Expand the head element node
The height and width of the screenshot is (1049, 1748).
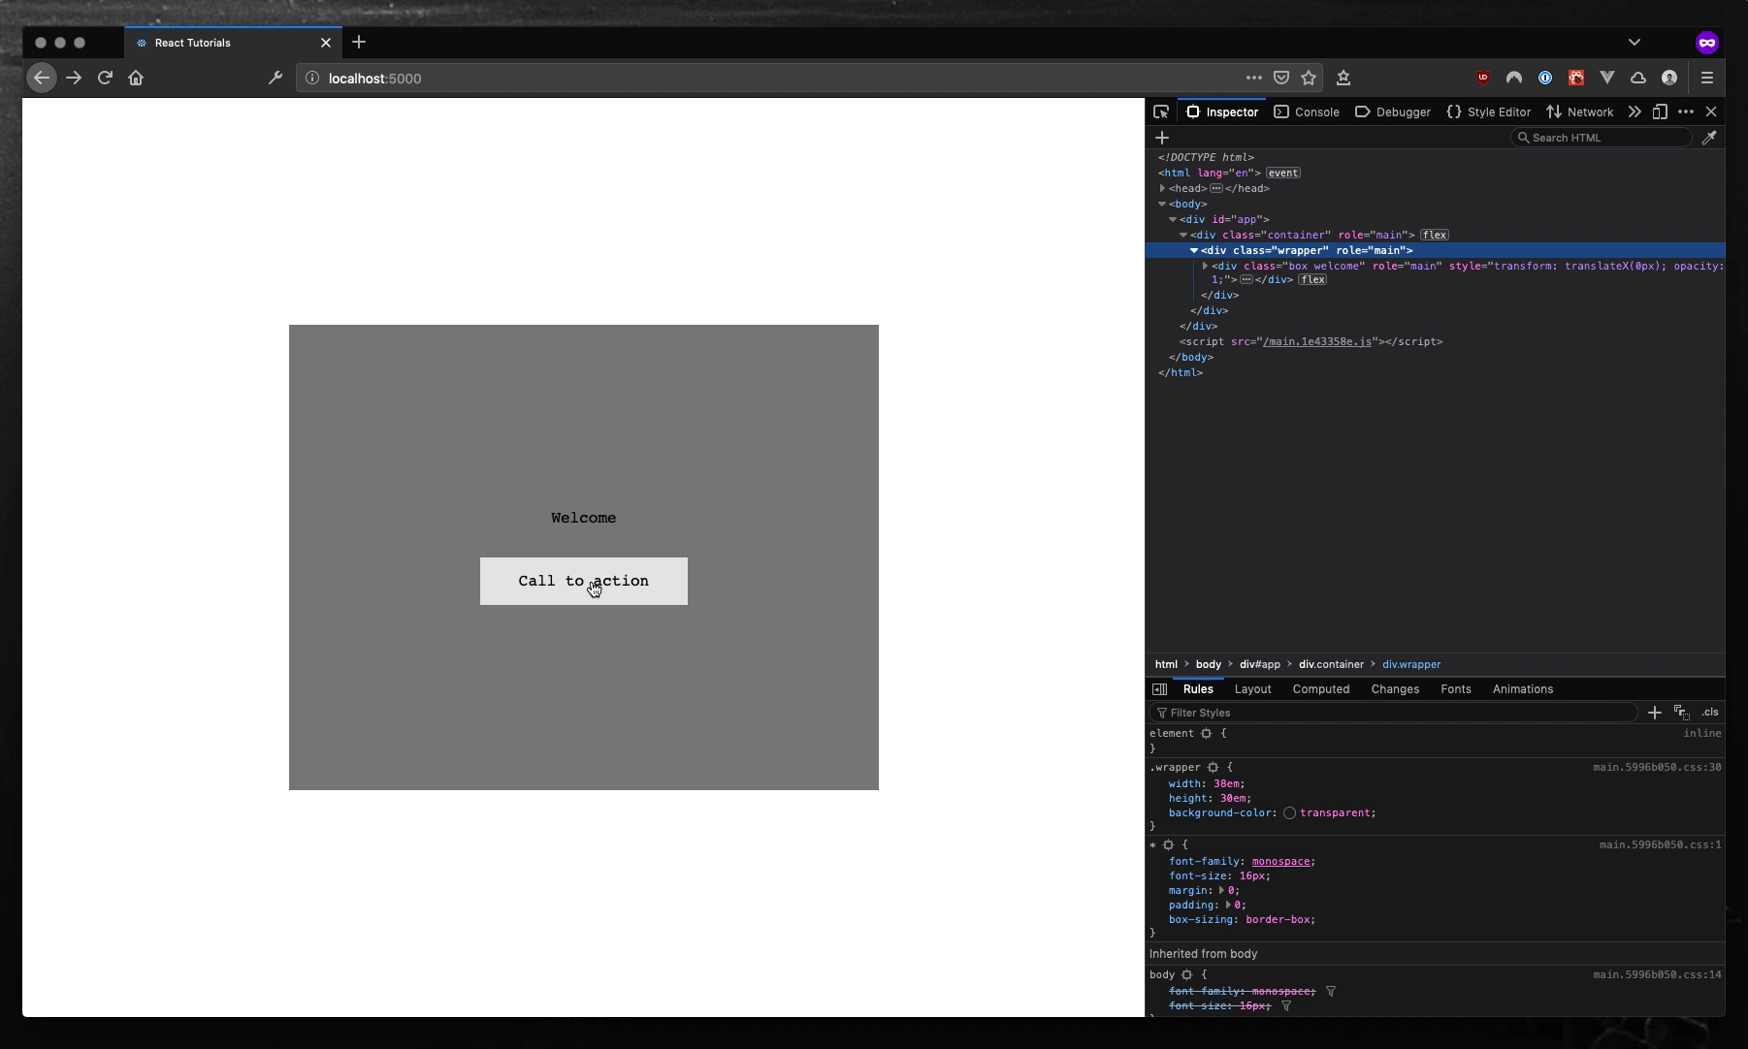pos(1162,188)
